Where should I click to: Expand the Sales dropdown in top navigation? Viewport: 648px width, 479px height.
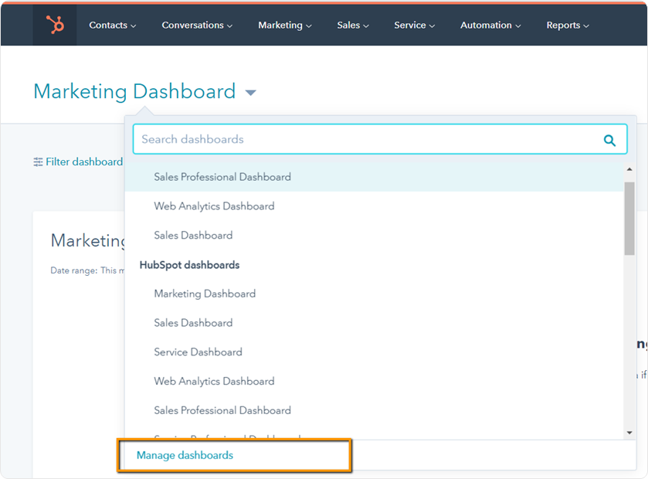coord(352,25)
